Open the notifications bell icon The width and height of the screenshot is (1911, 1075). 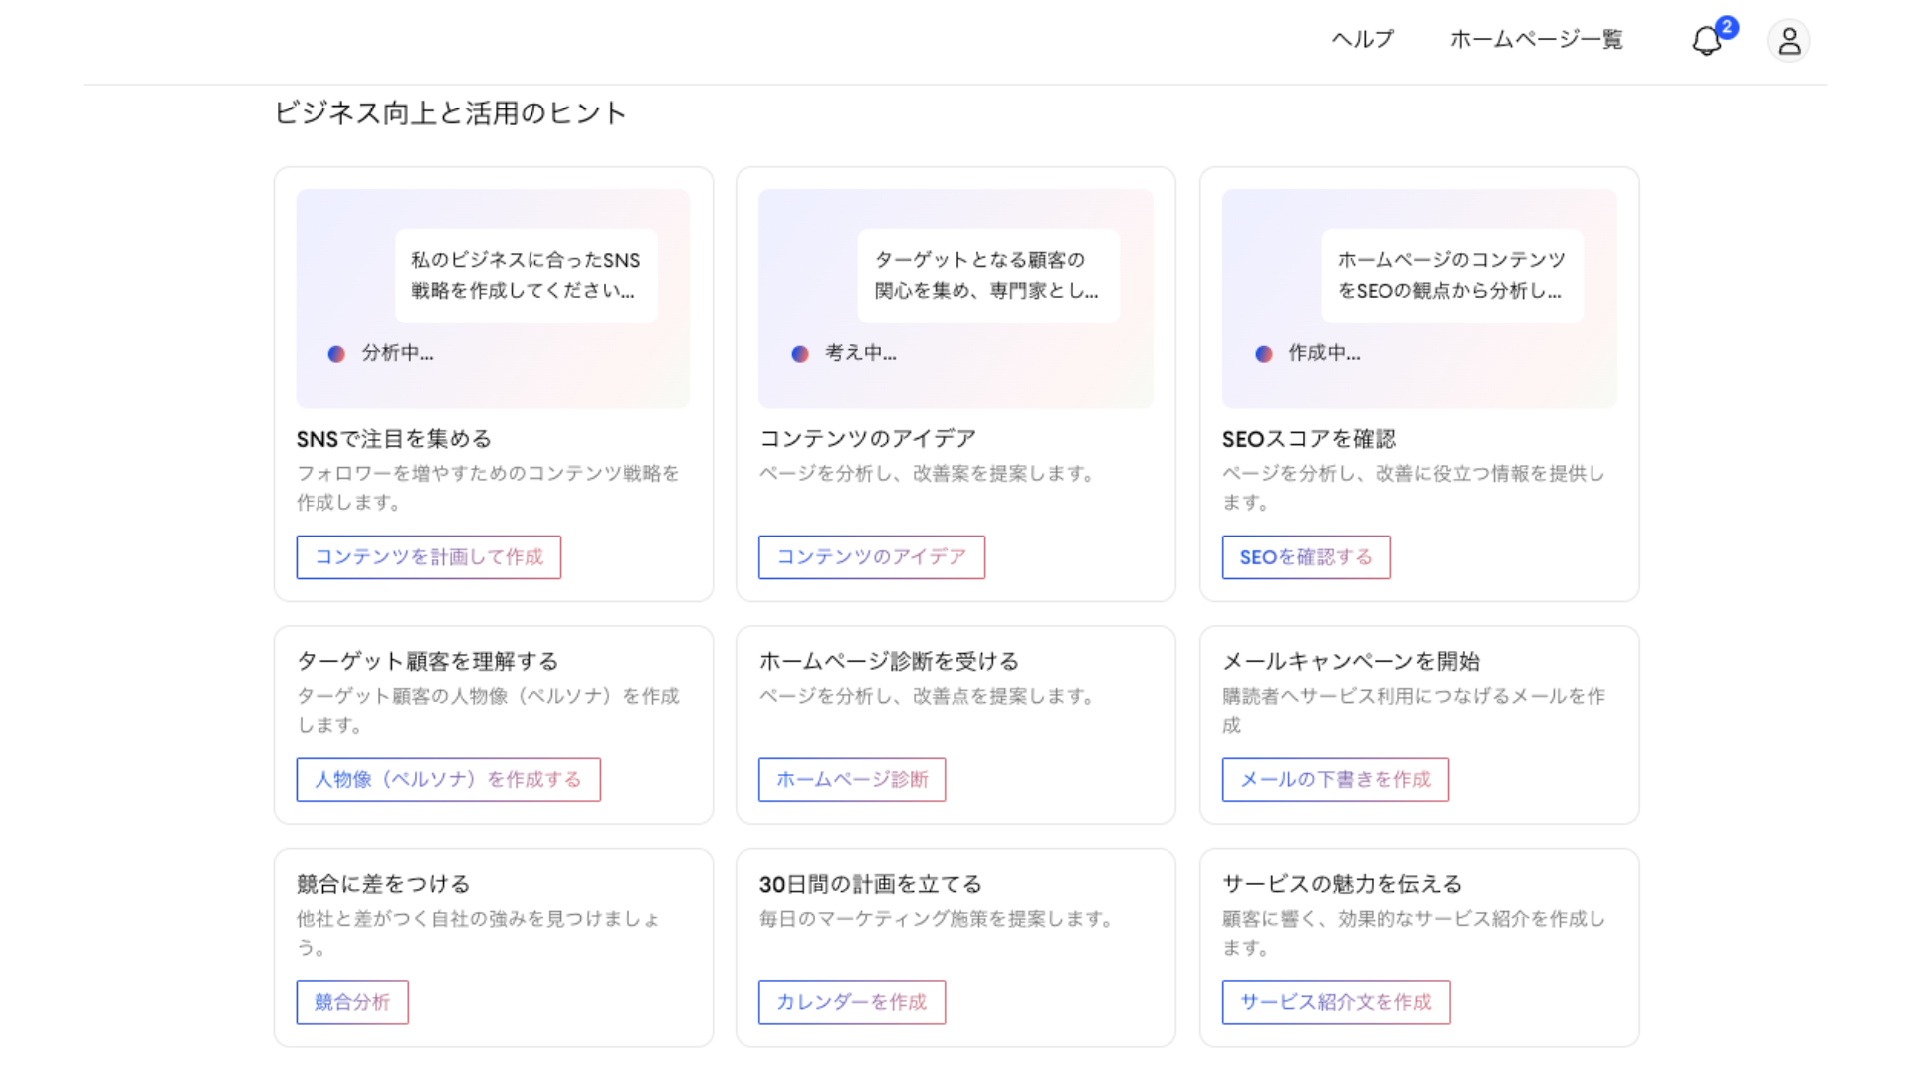(x=1706, y=41)
